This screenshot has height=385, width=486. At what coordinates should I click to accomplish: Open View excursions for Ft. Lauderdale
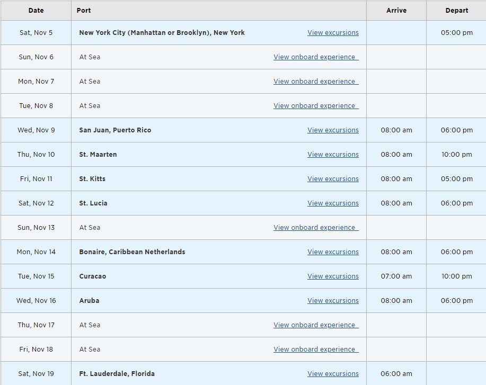coord(333,373)
